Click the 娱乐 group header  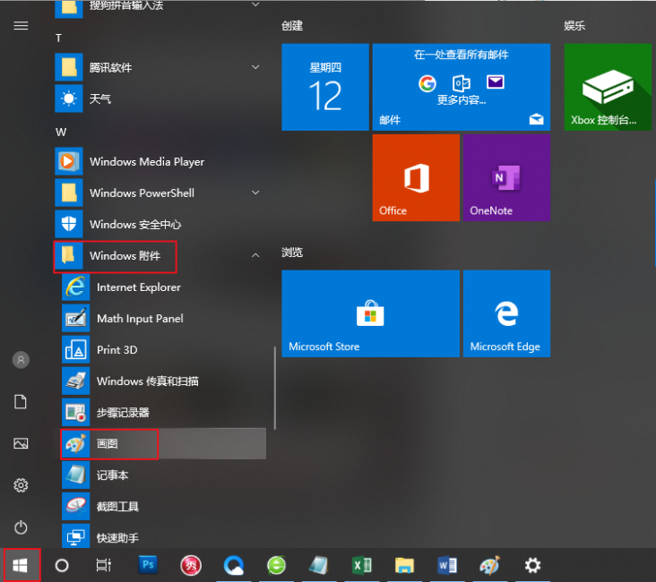tap(574, 26)
